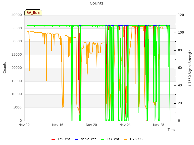Click the Counts left y-axis title
The image size is (194, 145).
5,68
